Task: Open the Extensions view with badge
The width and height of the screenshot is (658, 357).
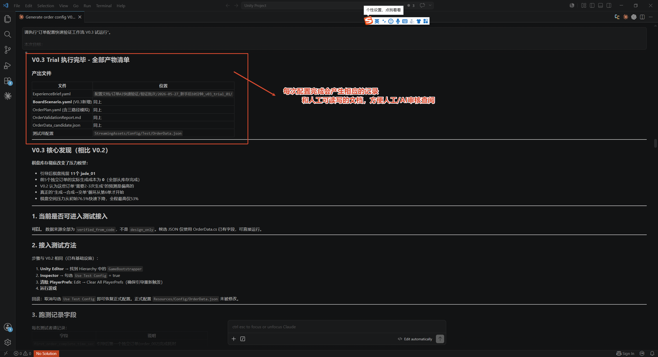Action: click(x=8, y=81)
